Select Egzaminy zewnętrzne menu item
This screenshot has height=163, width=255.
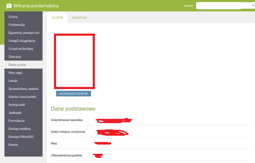[24, 33]
